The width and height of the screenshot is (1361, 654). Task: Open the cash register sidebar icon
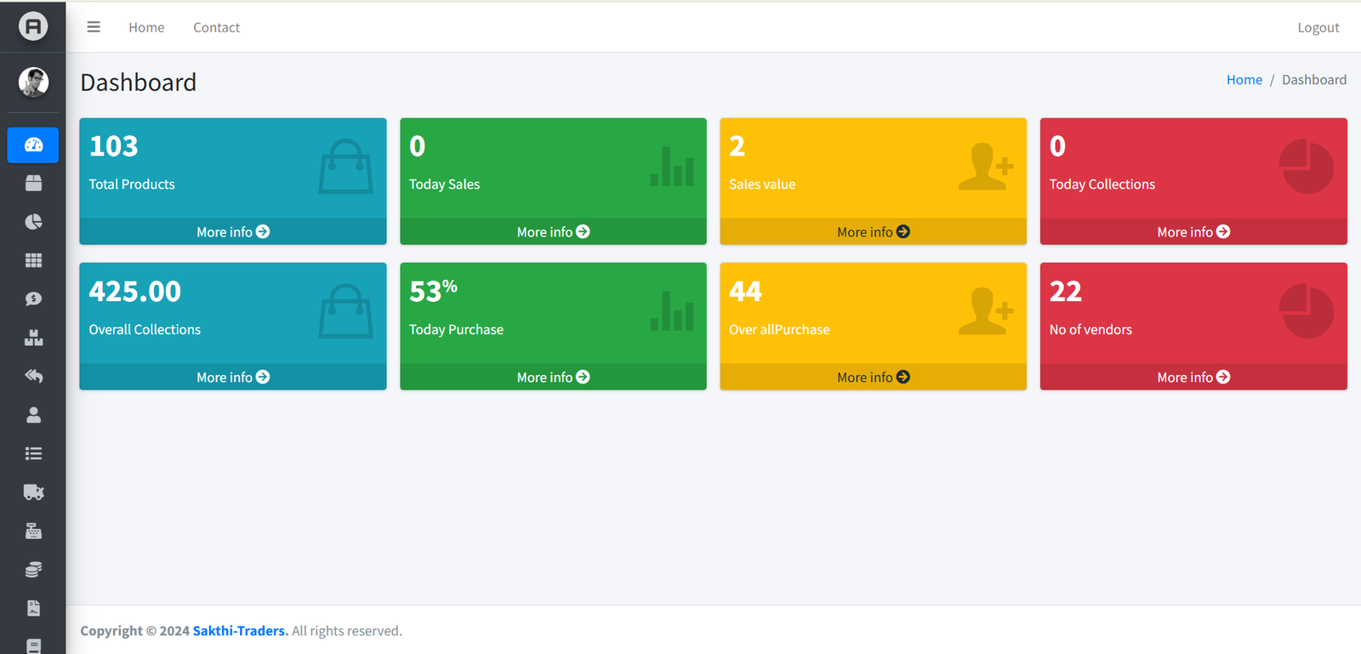click(33, 531)
